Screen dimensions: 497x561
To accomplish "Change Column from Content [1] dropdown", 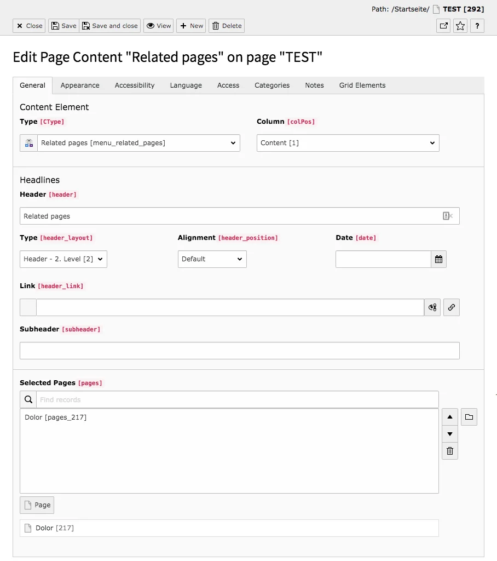I will (348, 142).
